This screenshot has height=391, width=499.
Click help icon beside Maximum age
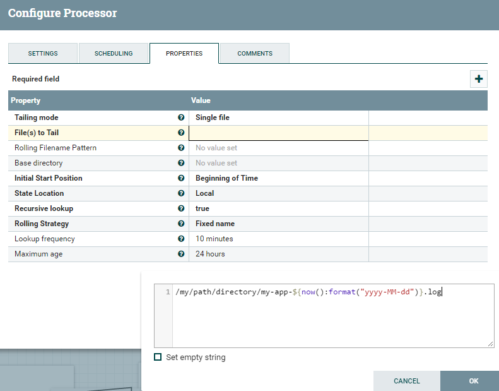tap(181, 254)
